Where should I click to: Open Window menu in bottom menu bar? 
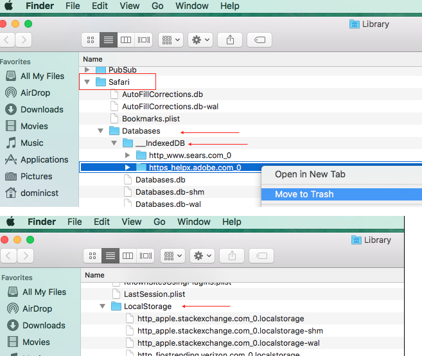click(x=194, y=222)
